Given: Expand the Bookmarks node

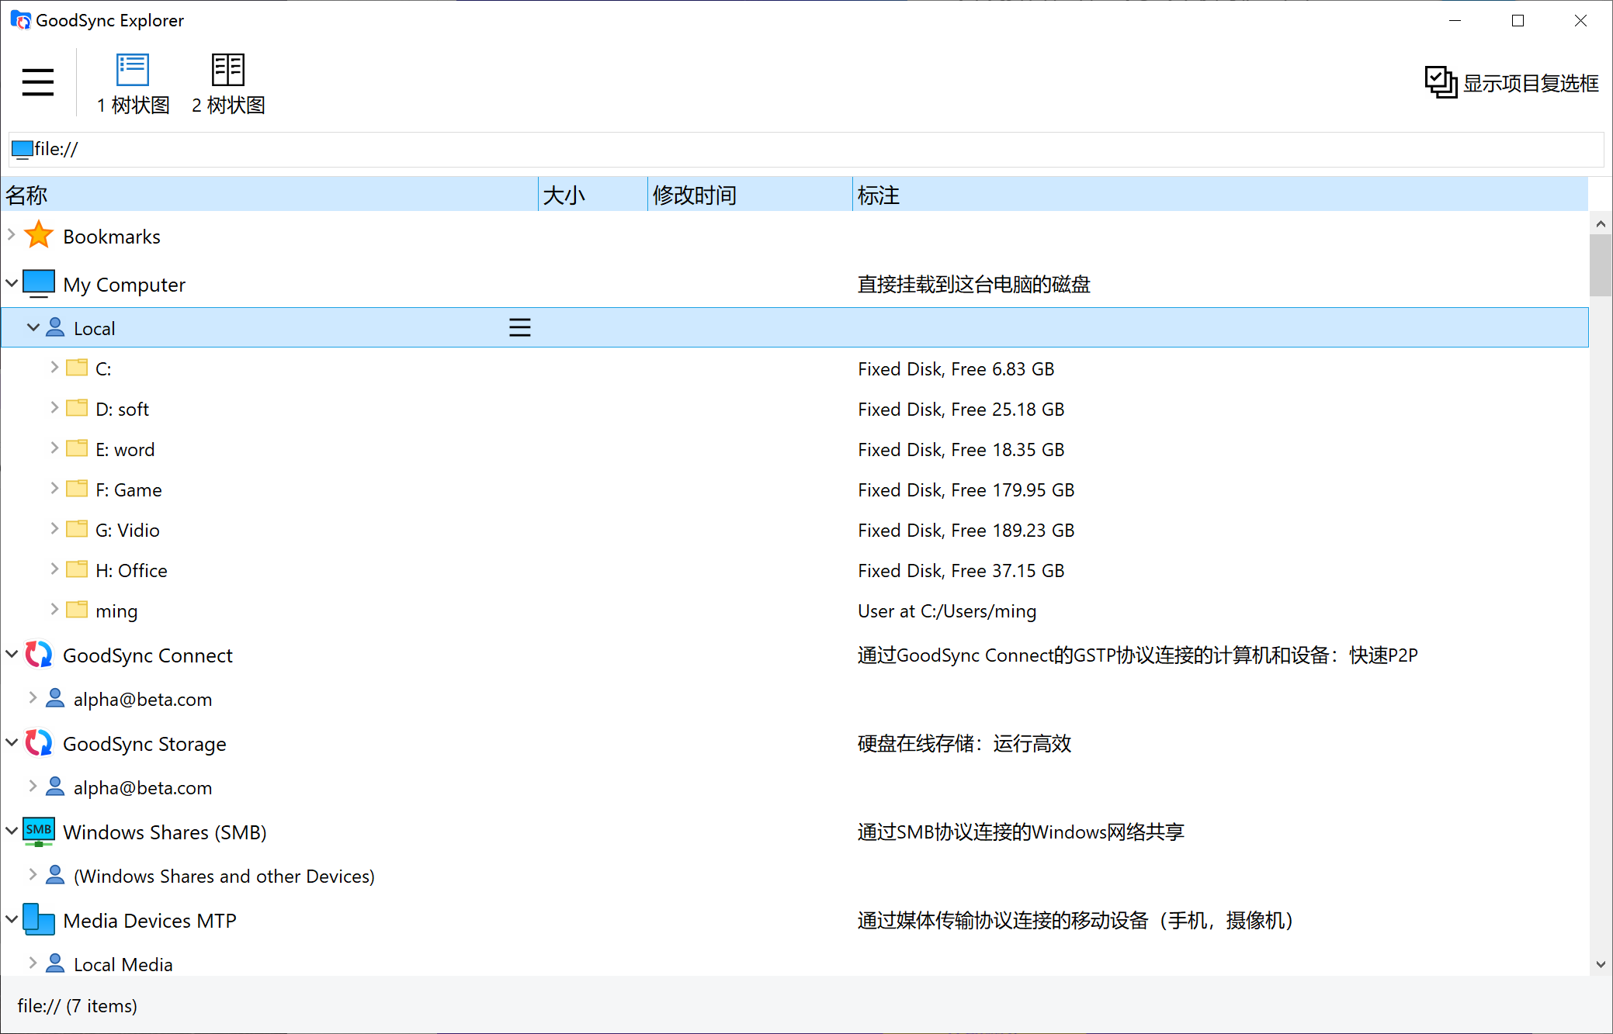Looking at the screenshot, I should point(12,234).
